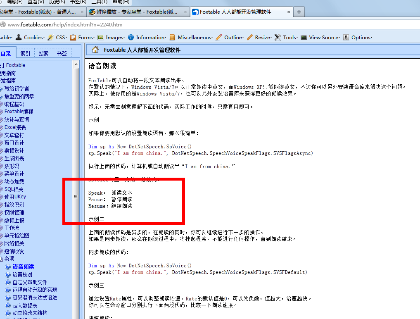Click the favicon of the 暂停播放 tab
The height and width of the screenshot is (319, 420).
coord(92,12)
